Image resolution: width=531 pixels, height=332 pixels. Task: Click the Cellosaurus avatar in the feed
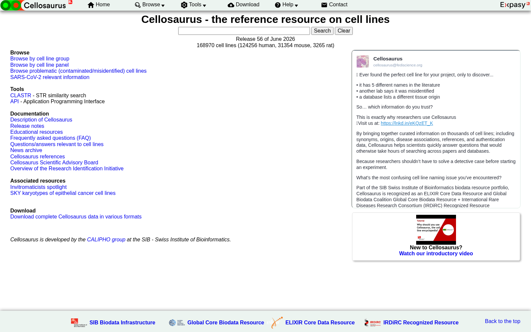pyautogui.click(x=363, y=61)
